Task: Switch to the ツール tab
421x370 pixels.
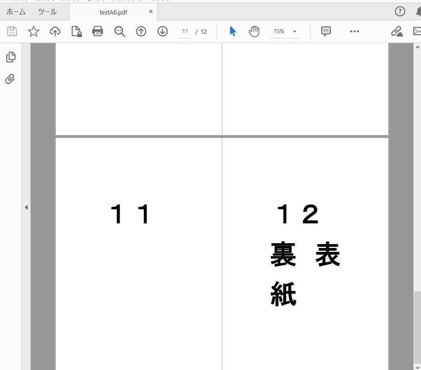Action: click(x=47, y=12)
